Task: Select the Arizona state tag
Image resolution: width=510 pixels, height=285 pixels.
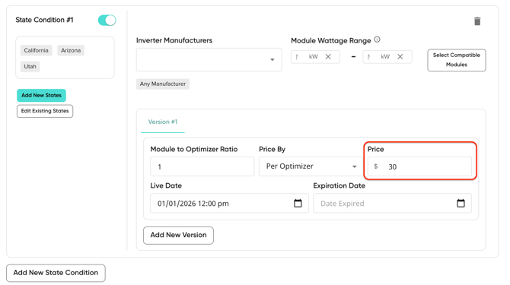Action: coord(71,50)
